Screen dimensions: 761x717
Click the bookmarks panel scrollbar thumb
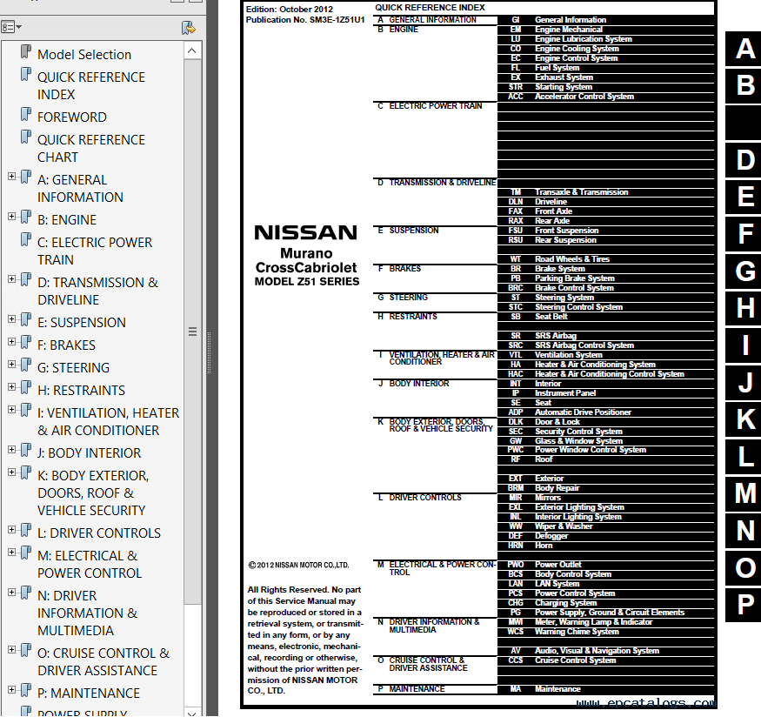click(192, 332)
